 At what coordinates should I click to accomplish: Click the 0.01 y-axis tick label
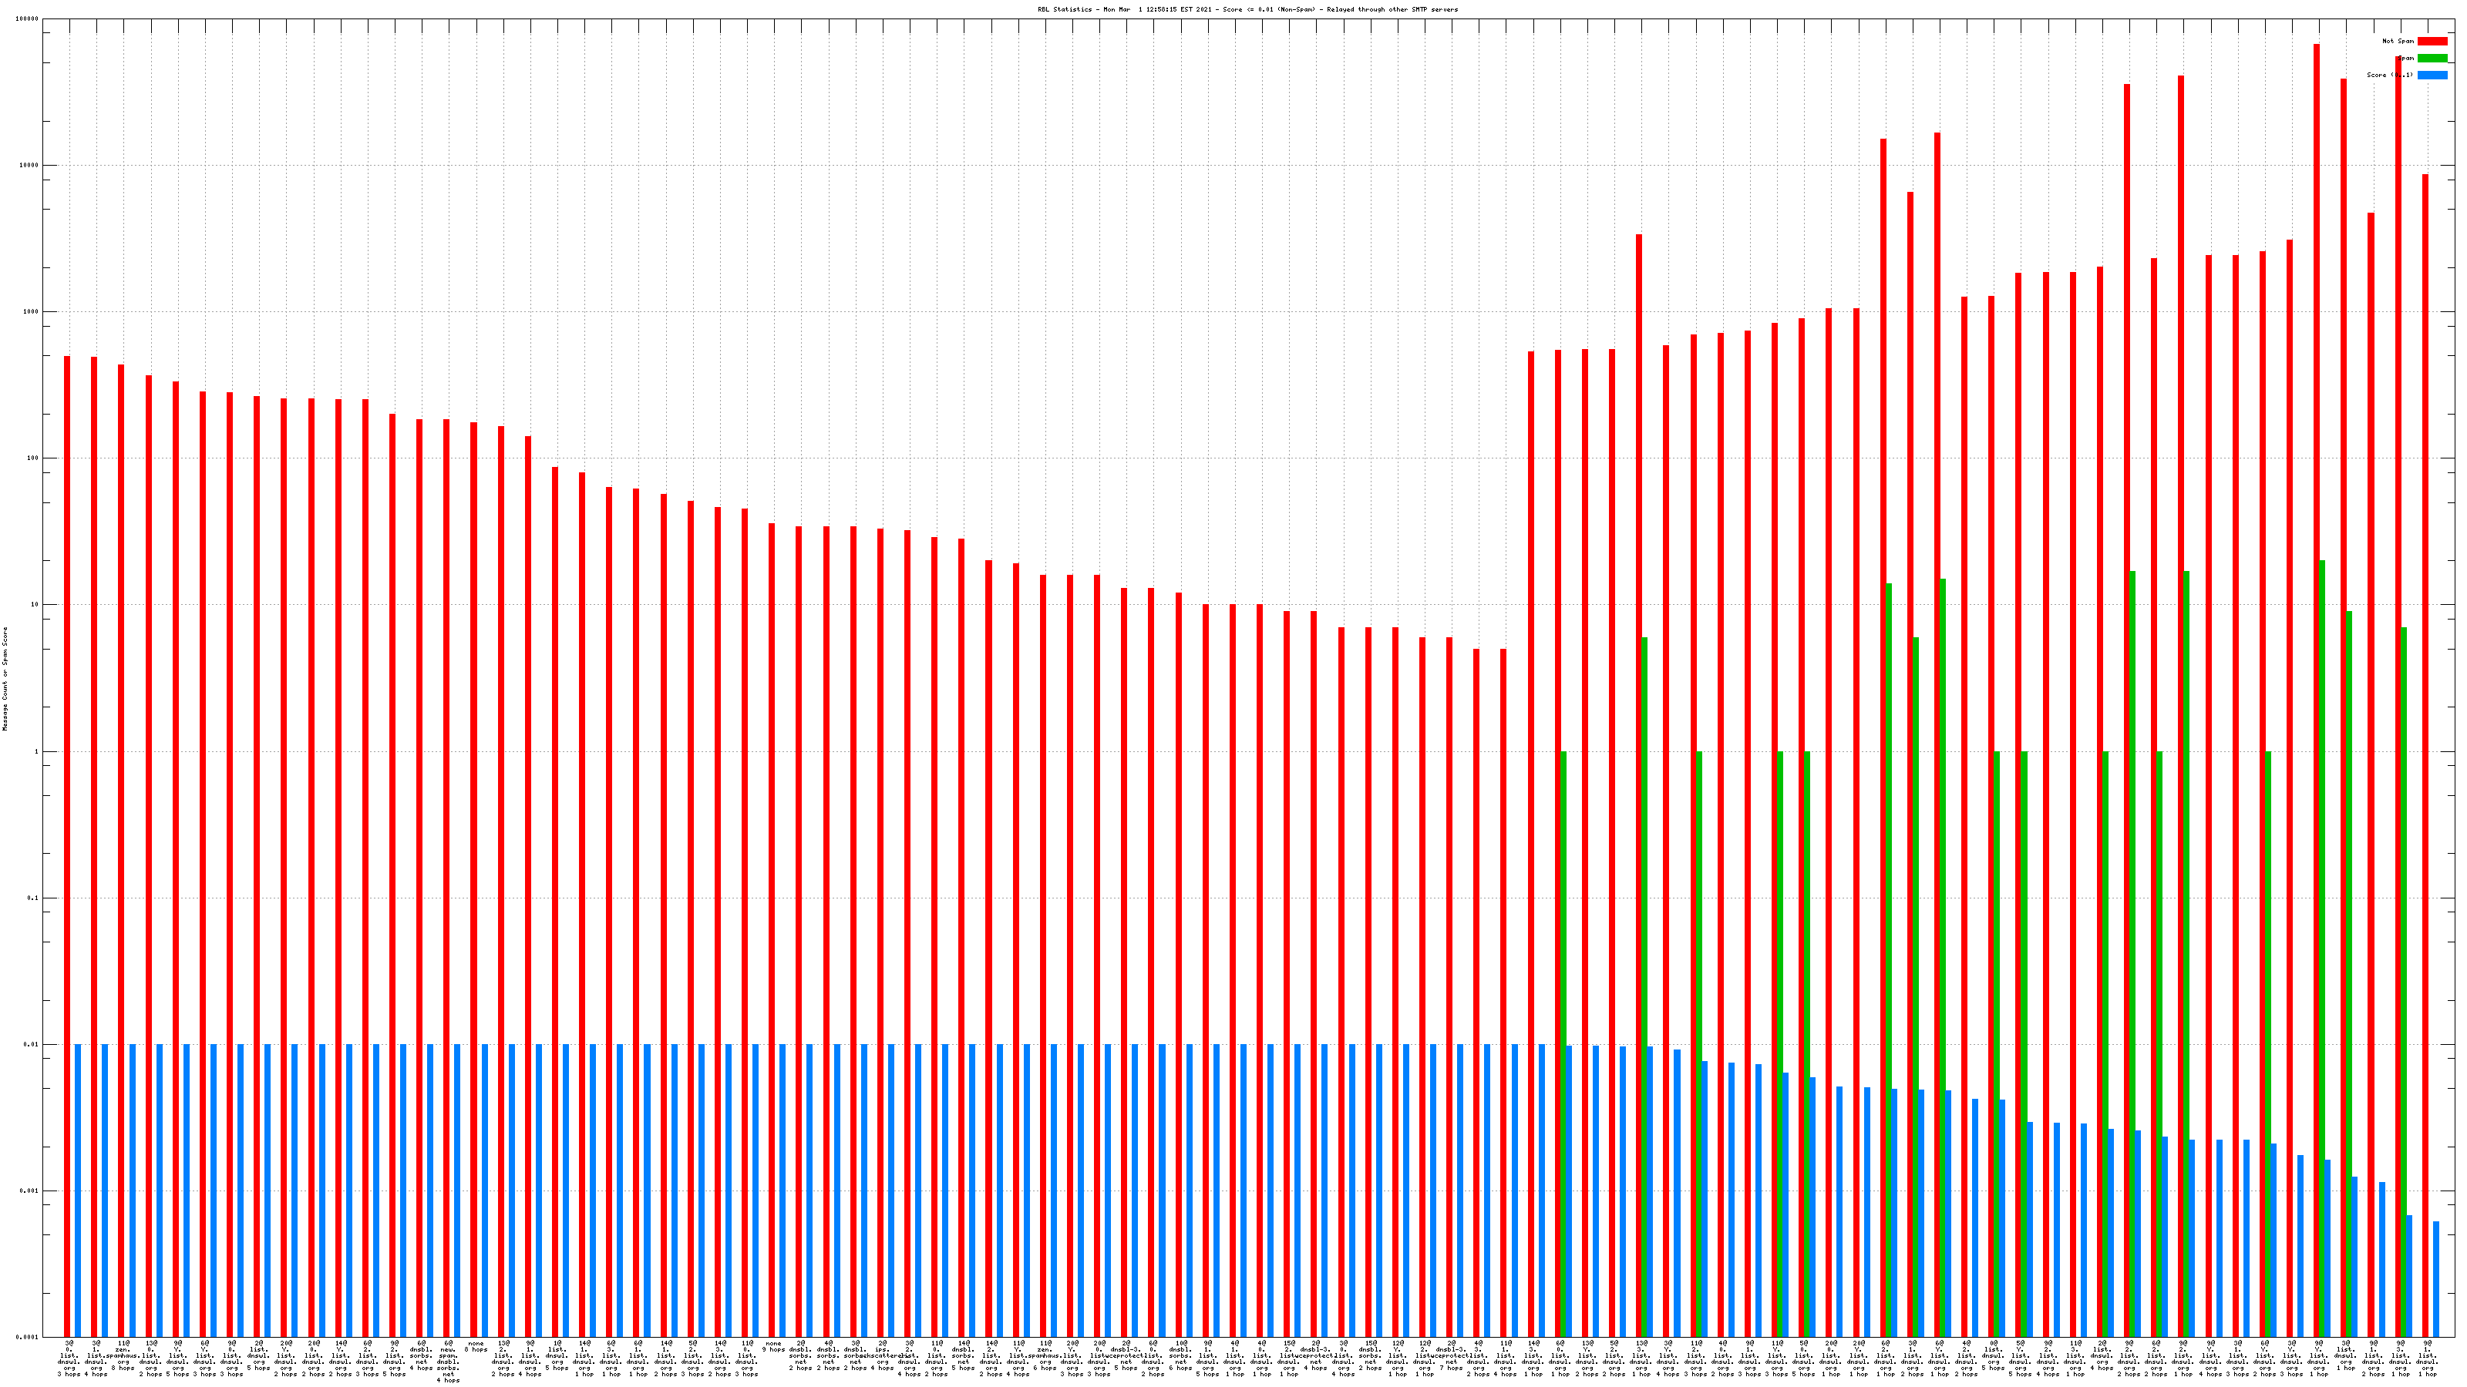tap(32, 1044)
